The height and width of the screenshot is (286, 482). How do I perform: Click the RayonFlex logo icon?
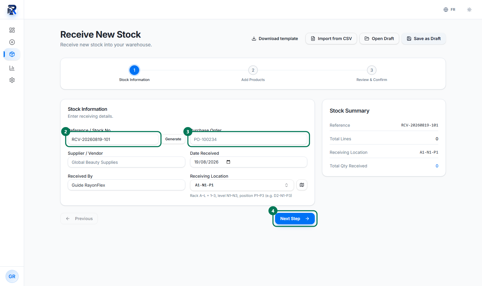pyautogui.click(x=12, y=10)
